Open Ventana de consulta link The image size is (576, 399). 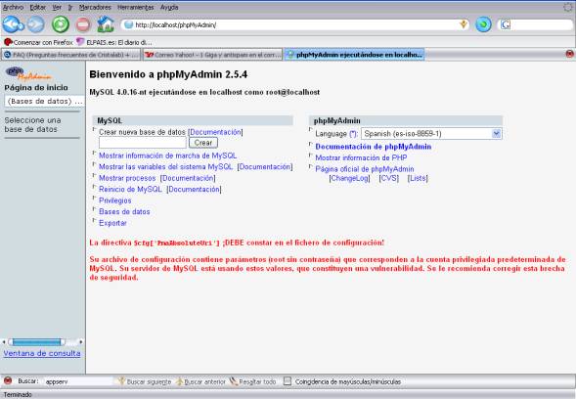click(x=42, y=353)
